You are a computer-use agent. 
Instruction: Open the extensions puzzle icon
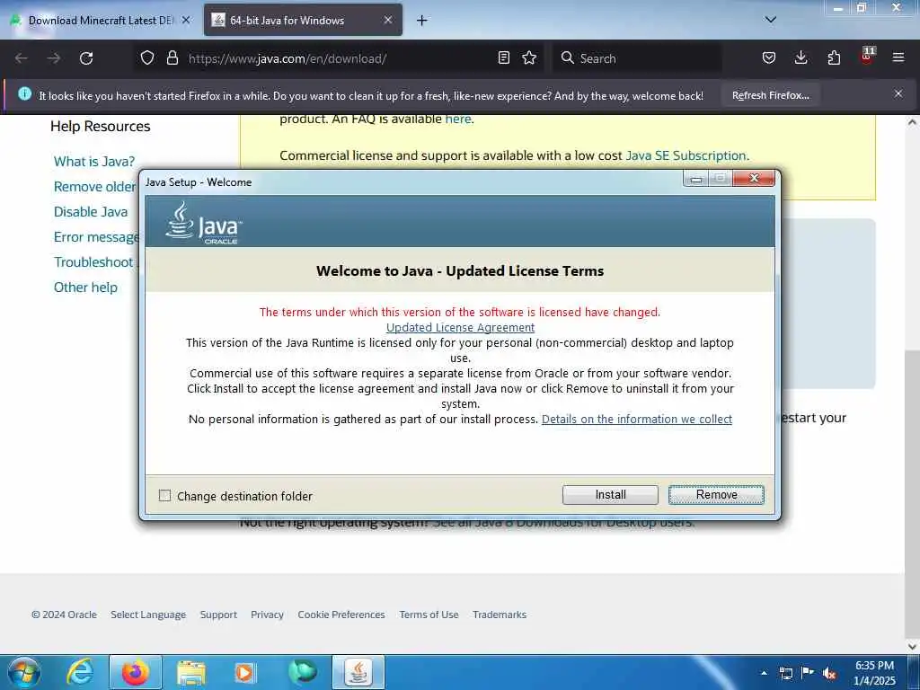tap(834, 57)
